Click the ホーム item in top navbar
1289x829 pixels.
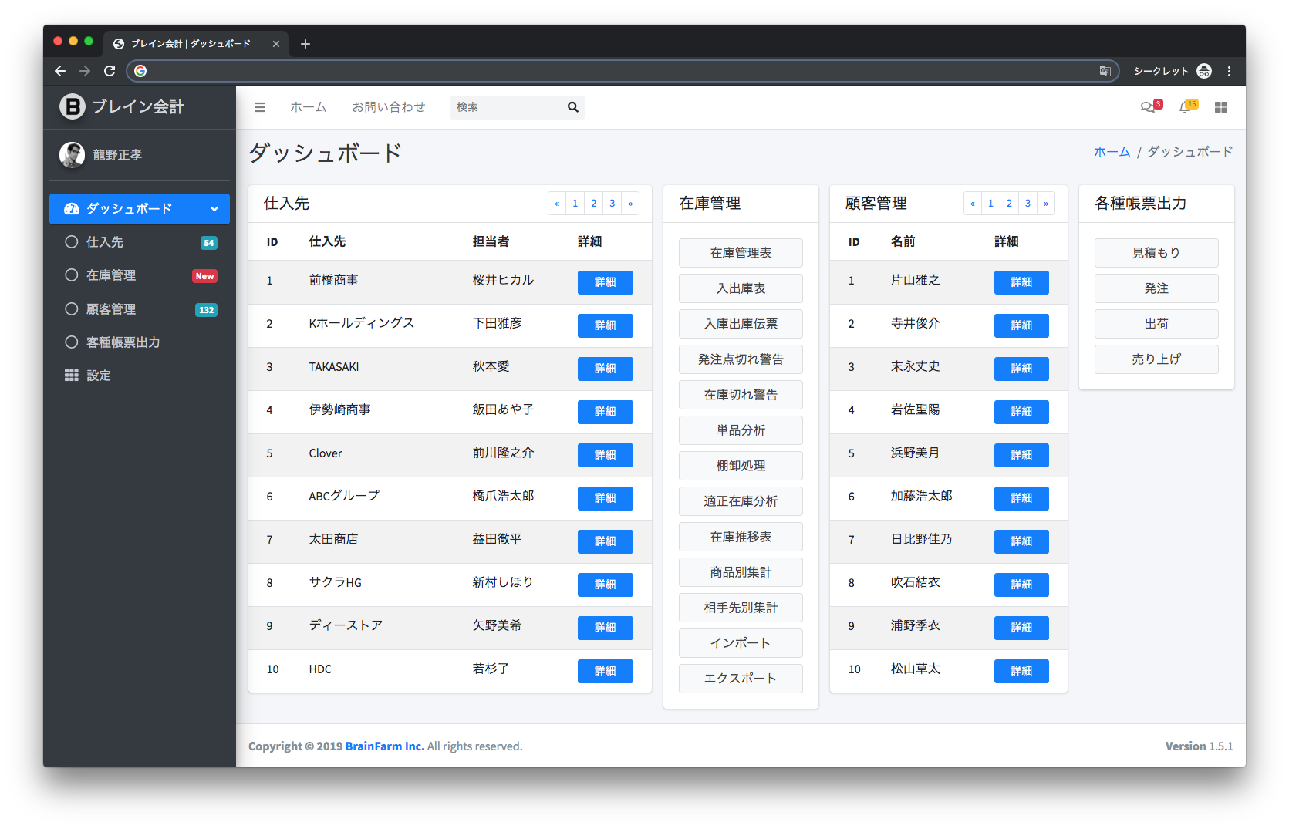tap(309, 107)
